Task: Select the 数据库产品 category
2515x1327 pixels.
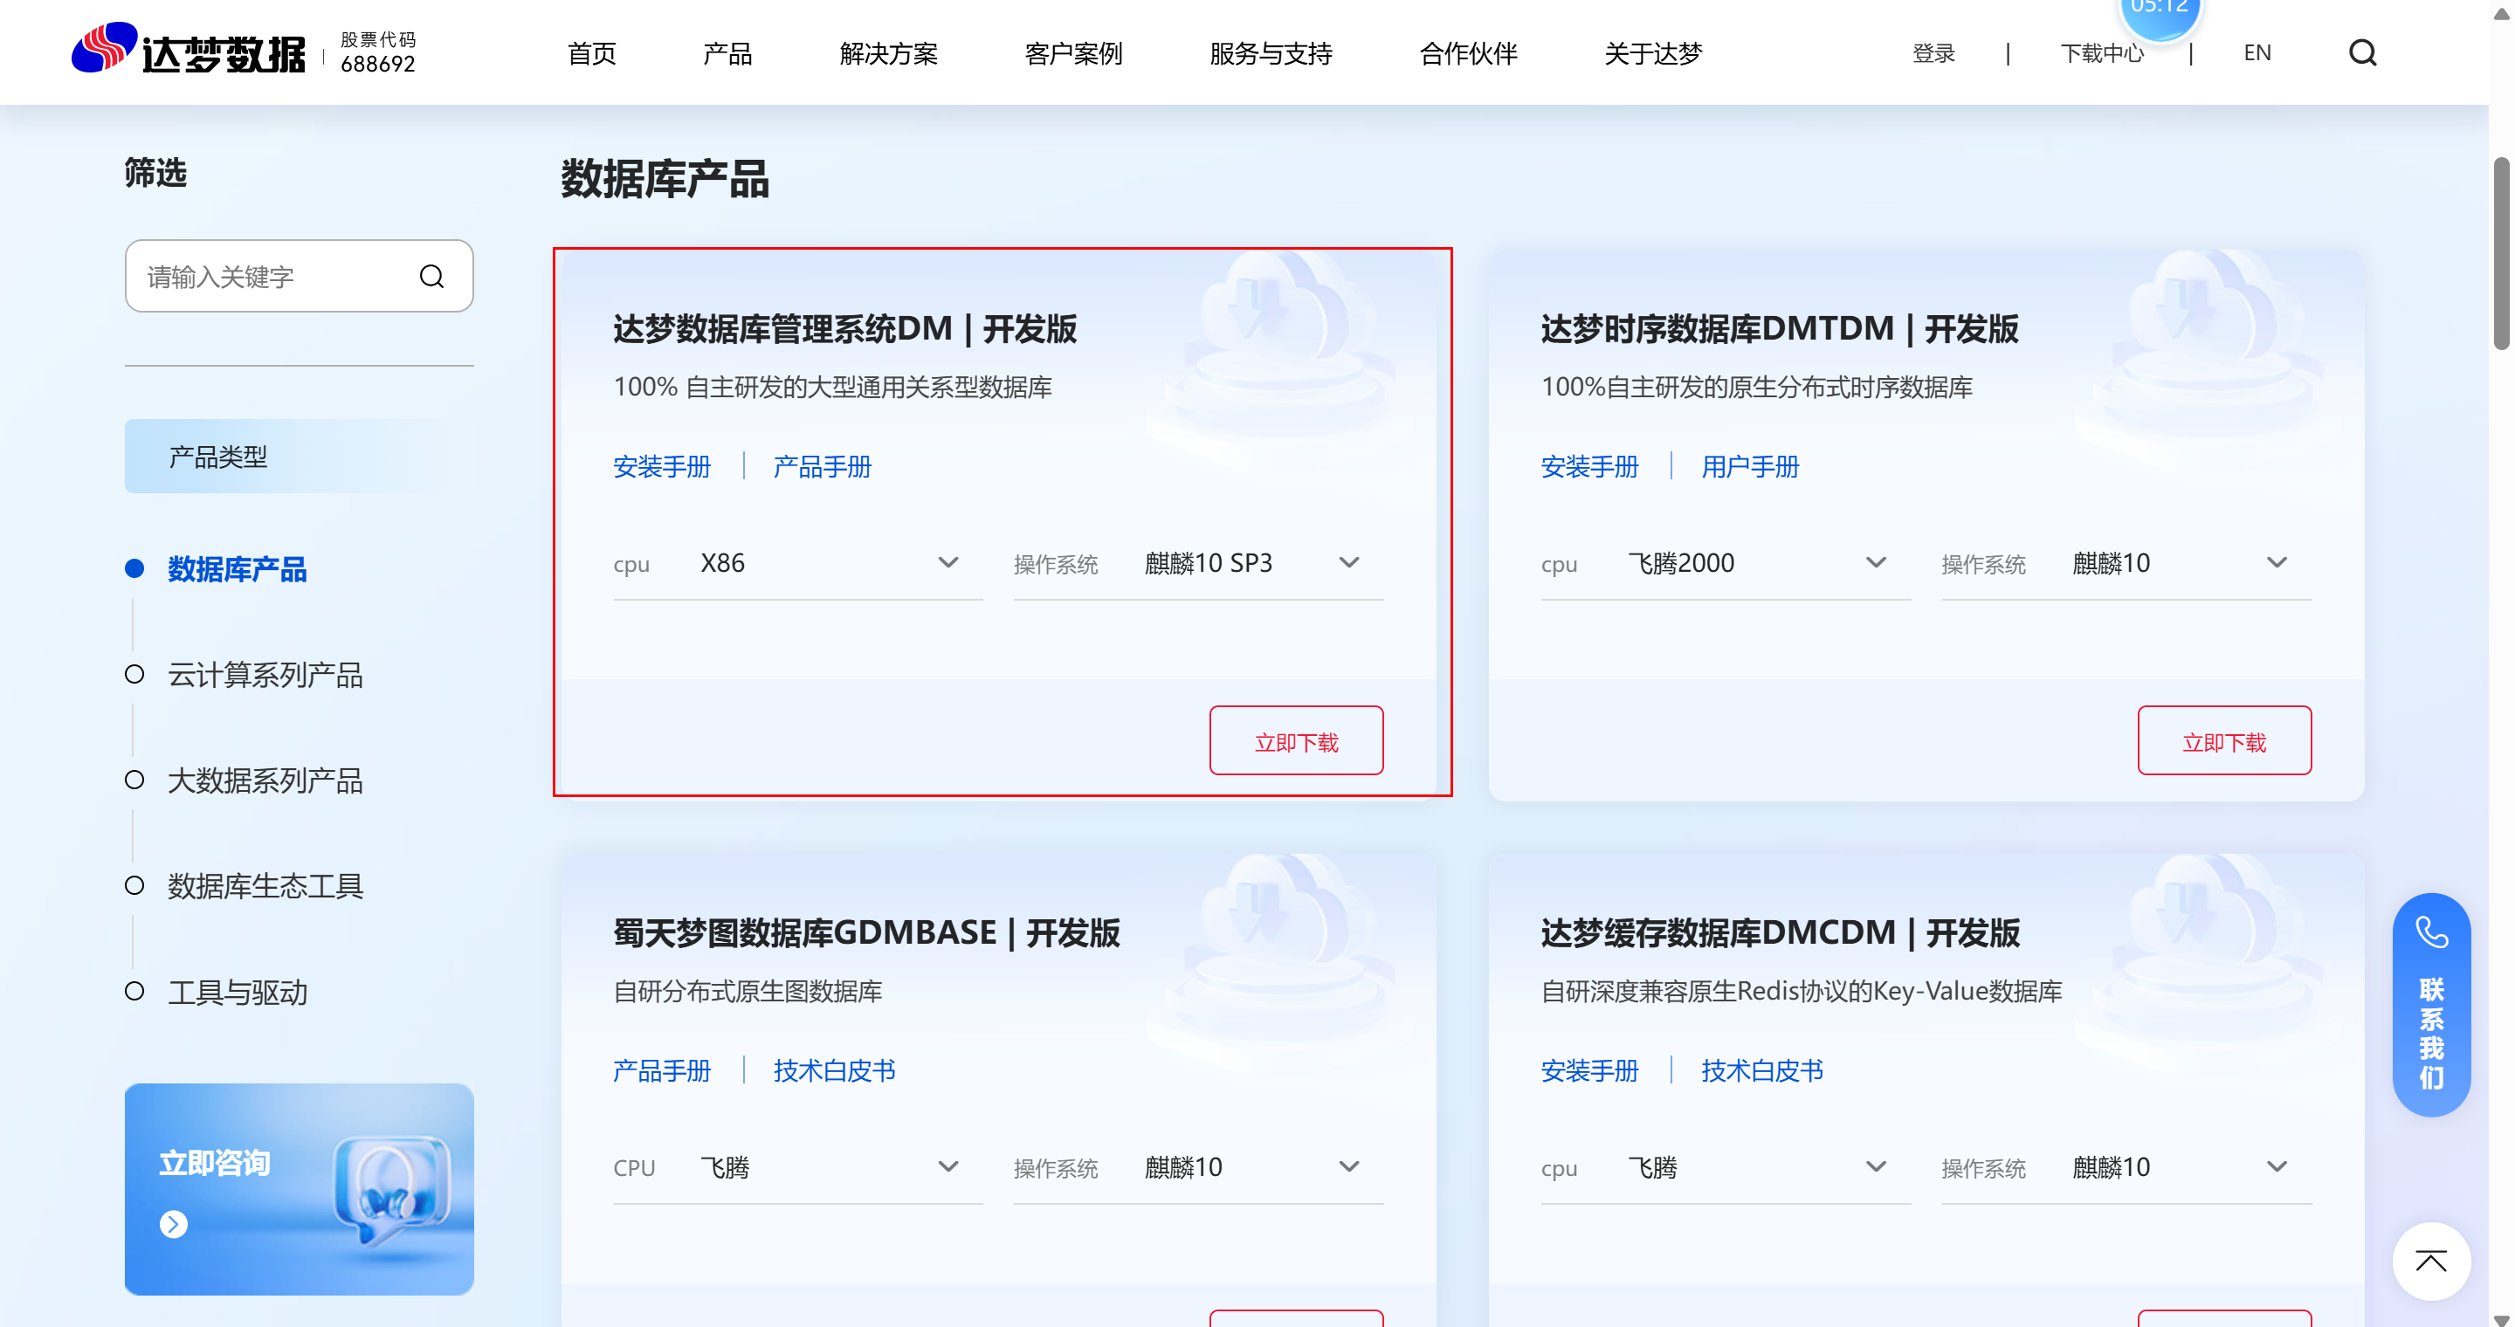Action: tap(237, 569)
